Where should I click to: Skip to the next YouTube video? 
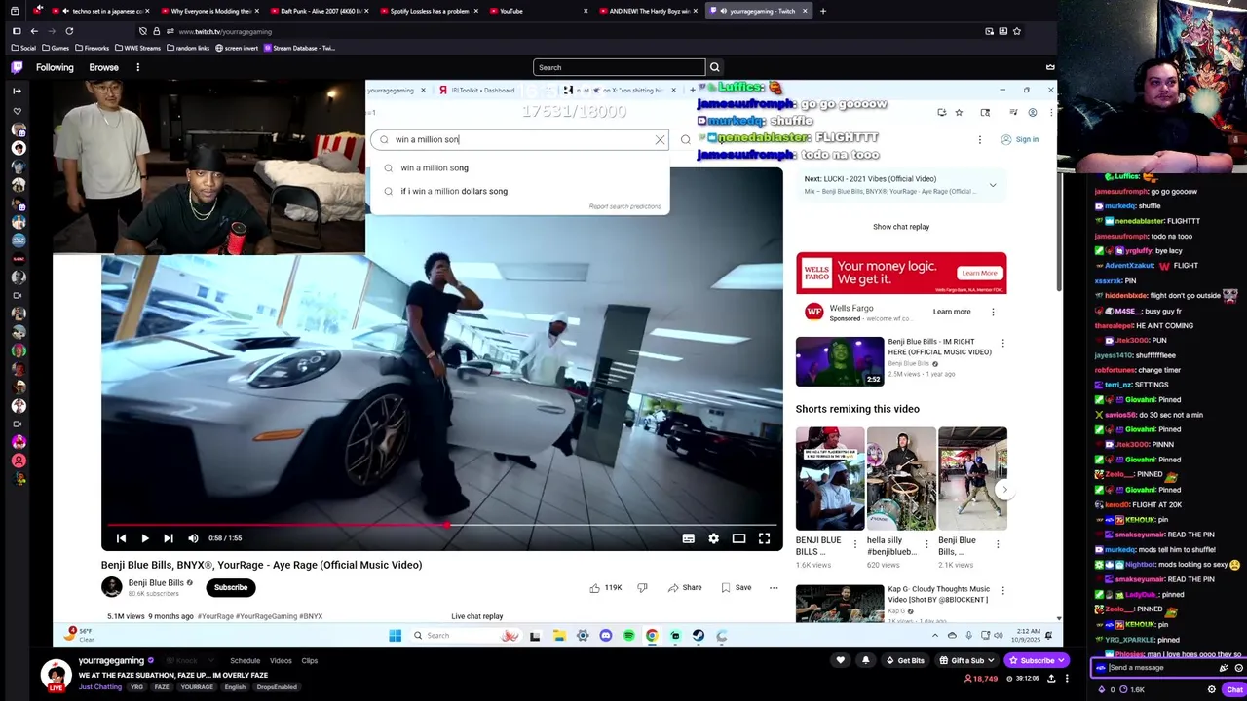pos(168,538)
